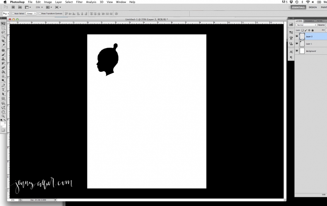Select the Lasso tool
Screen dimensions: 327x206
click(3, 32)
